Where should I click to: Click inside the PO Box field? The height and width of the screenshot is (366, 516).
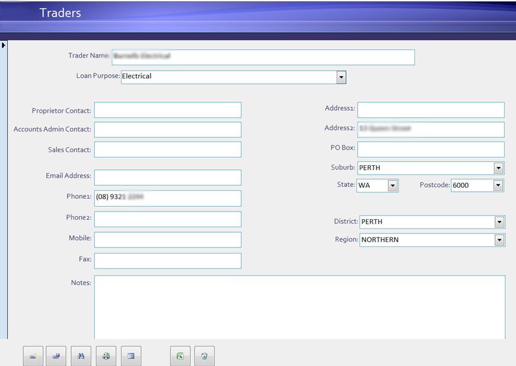pos(431,149)
